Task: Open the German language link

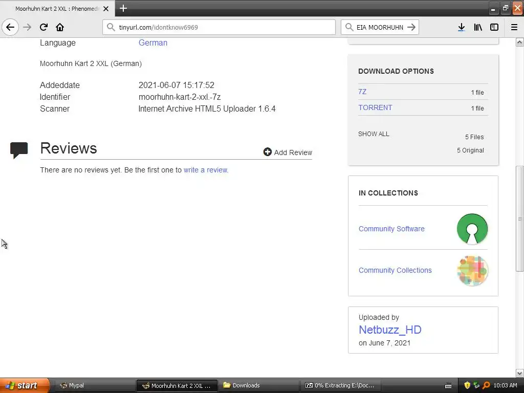Action: tap(152, 43)
